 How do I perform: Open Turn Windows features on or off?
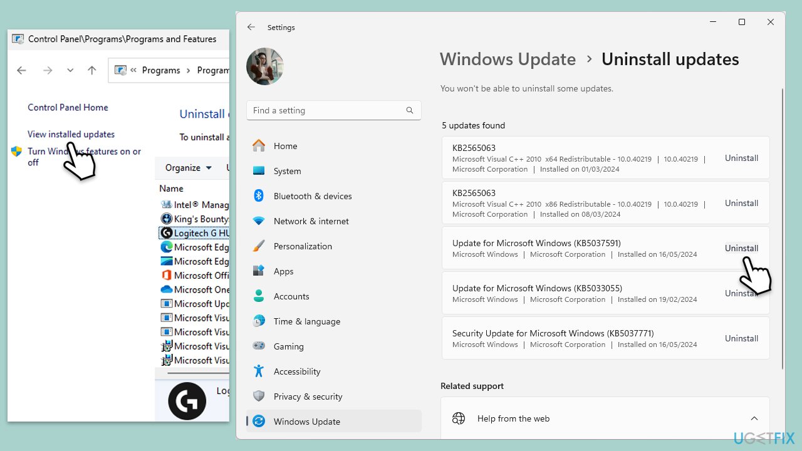click(x=85, y=157)
